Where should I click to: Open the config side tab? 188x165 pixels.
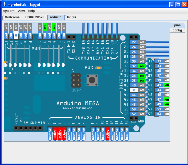coord(177,30)
